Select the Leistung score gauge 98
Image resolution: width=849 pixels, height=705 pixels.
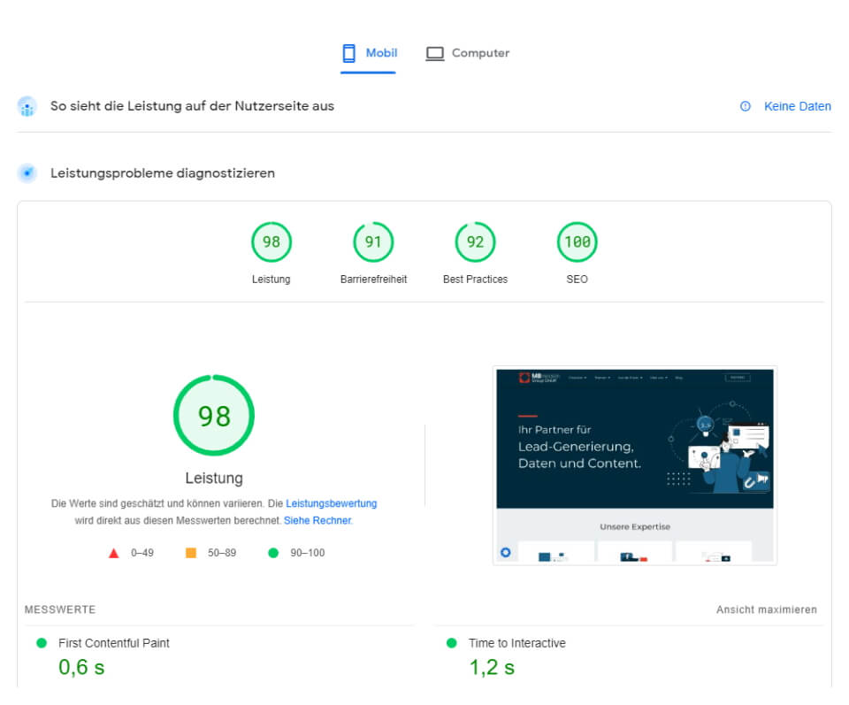[272, 242]
